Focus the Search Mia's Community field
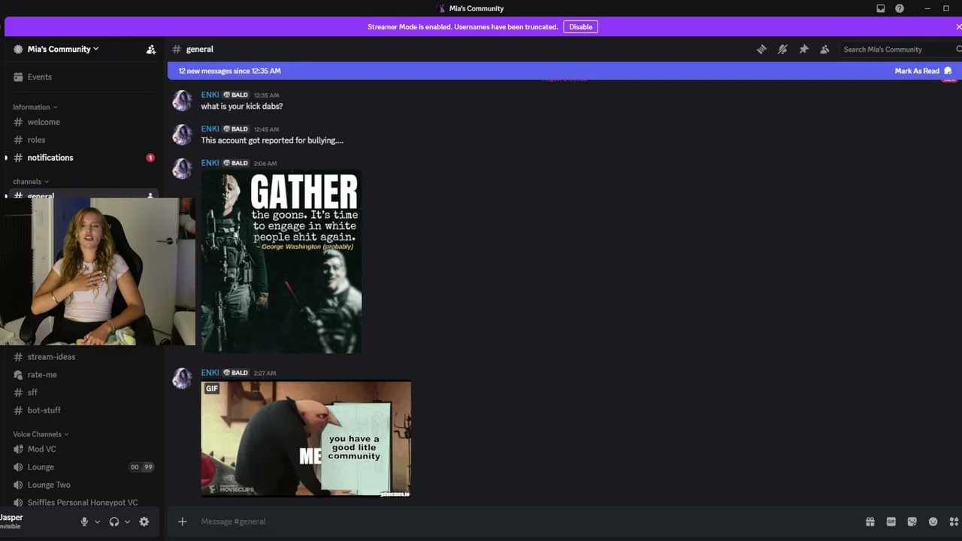 pos(900,49)
